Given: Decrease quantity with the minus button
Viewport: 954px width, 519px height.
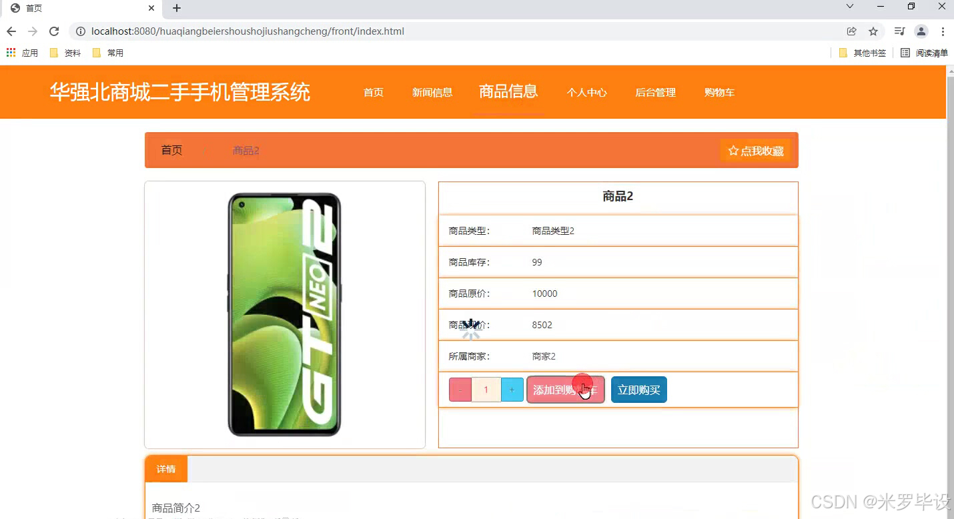Looking at the screenshot, I should tap(460, 390).
